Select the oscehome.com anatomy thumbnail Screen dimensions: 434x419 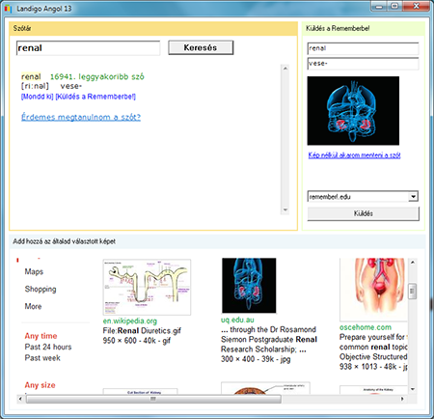pos(373,289)
